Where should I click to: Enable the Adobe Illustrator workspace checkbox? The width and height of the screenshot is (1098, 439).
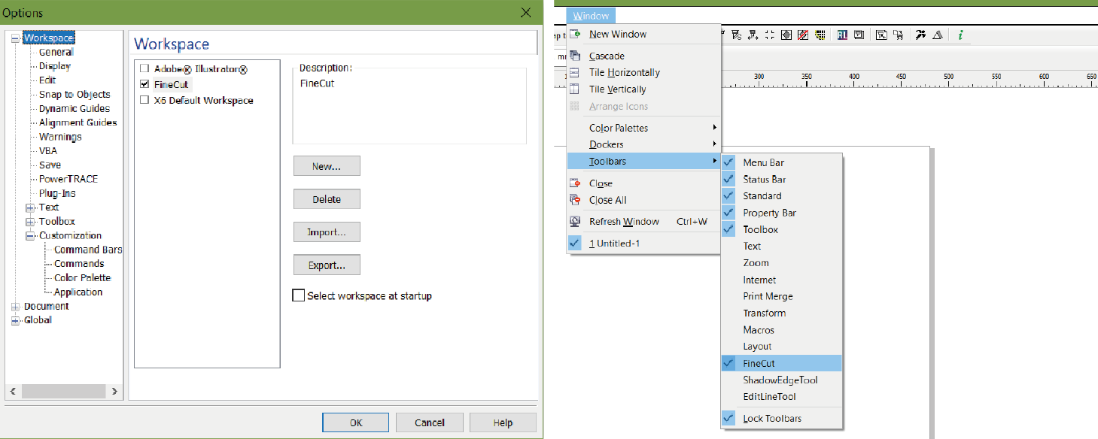[x=144, y=69]
